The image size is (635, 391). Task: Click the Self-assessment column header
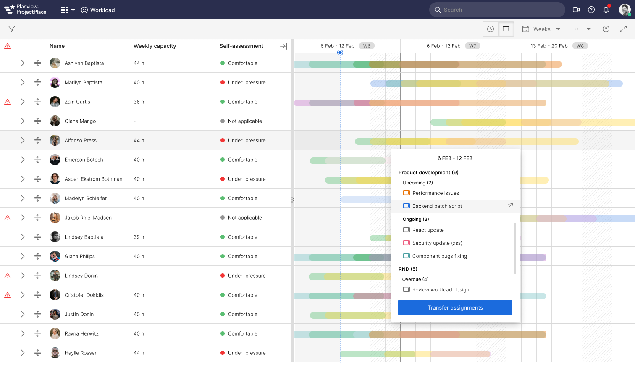click(241, 46)
